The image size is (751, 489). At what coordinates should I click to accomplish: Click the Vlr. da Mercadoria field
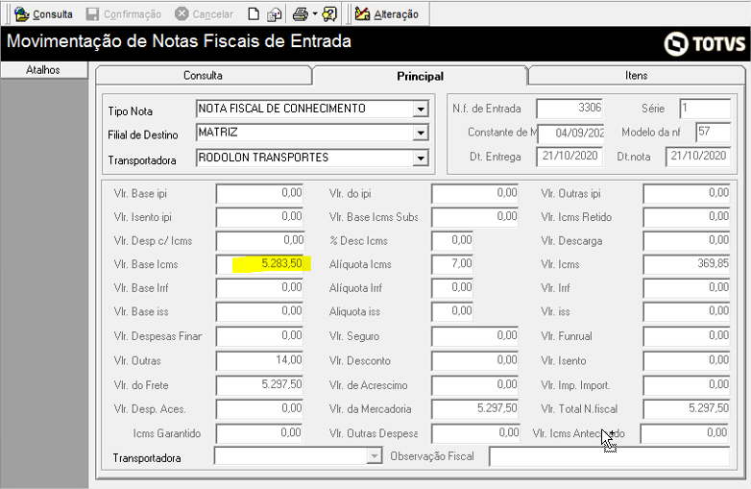coord(474,409)
